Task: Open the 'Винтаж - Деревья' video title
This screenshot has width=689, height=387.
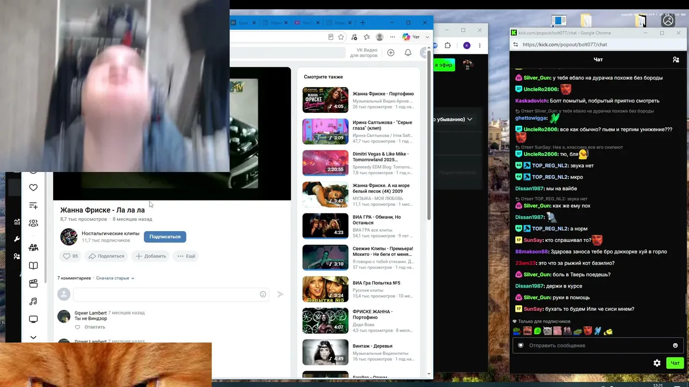Action: coord(372,346)
